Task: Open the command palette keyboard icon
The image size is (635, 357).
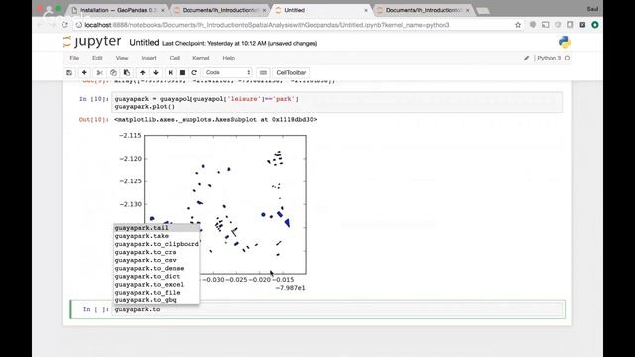Action: pyautogui.click(x=263, y=72)
